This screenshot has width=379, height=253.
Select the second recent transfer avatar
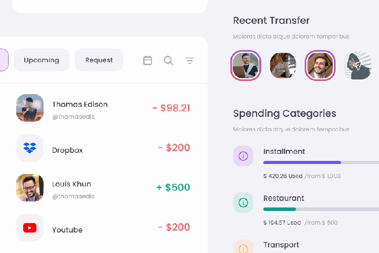click(x=283, y=65)
